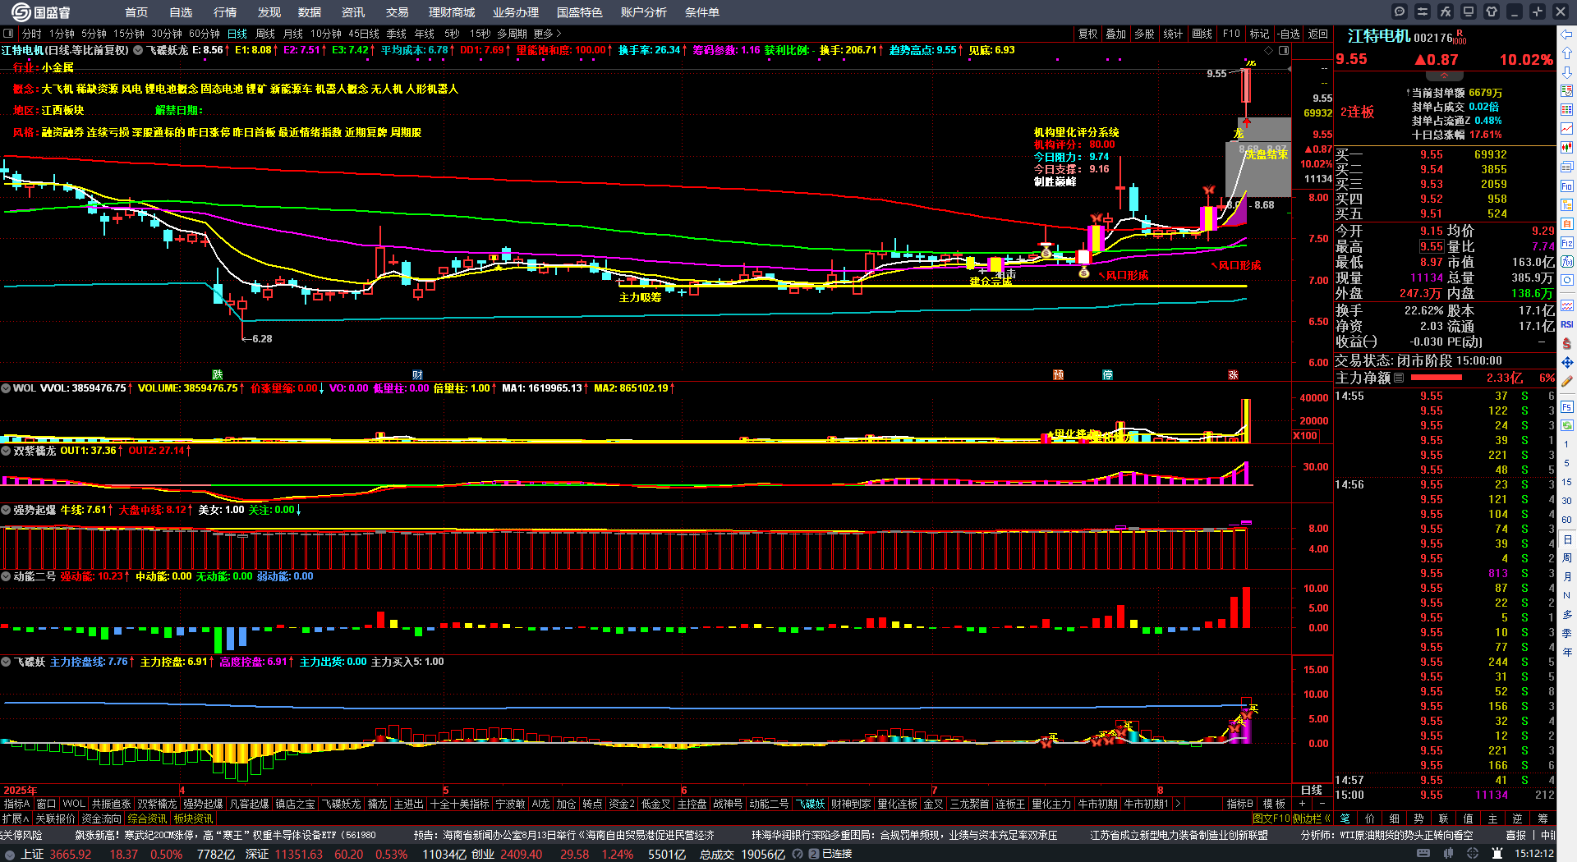Click the small square icon before 分时

pyautogui.click(x=8, y=34)
